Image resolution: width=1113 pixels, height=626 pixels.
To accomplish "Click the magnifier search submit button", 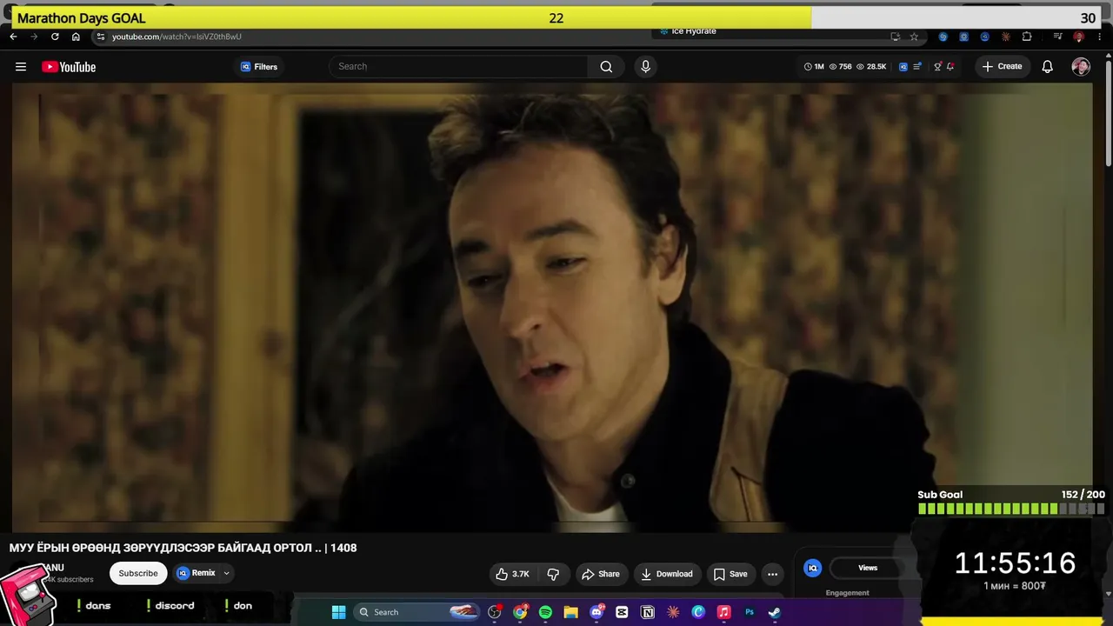I will coord(606,67).
